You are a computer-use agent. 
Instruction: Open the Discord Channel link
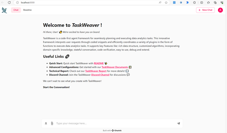click(100, 75)
